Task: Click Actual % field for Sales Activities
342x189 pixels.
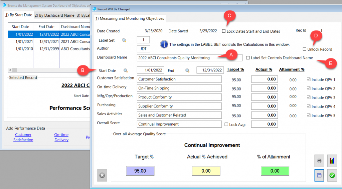Action: (x=265, y=115)
